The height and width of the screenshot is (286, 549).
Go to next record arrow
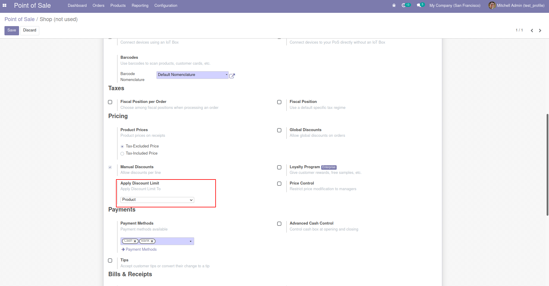(540, 31)
